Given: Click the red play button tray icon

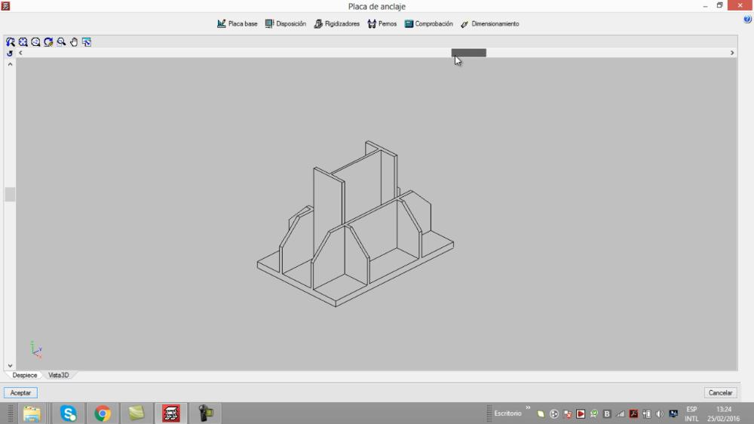Looking at the screenshot, I should 581,414.
